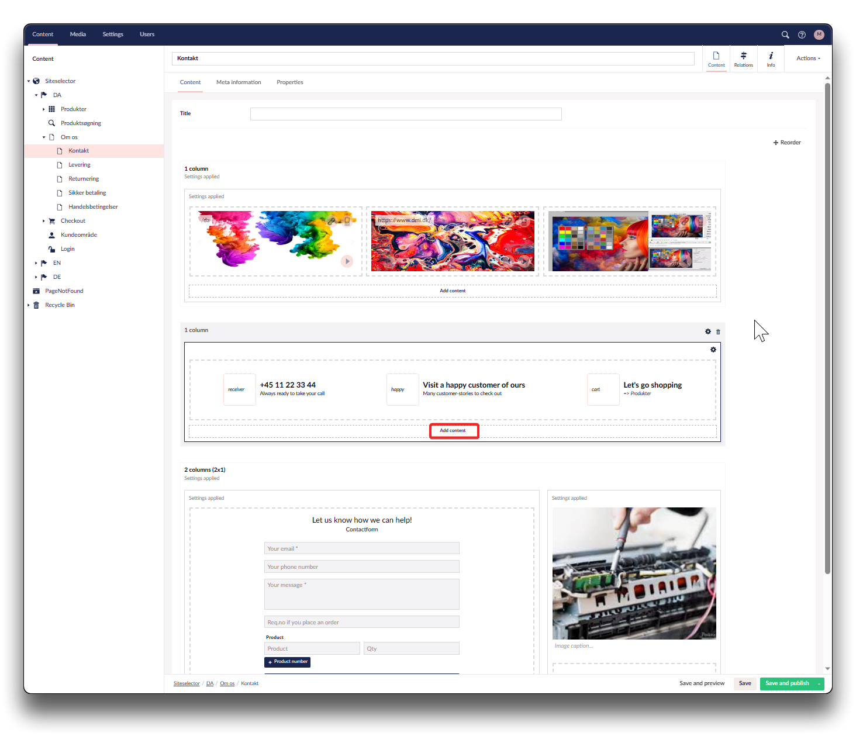Open the Save and publish dropdown arrow
This screenshot has height=736, width=856.
819,683
